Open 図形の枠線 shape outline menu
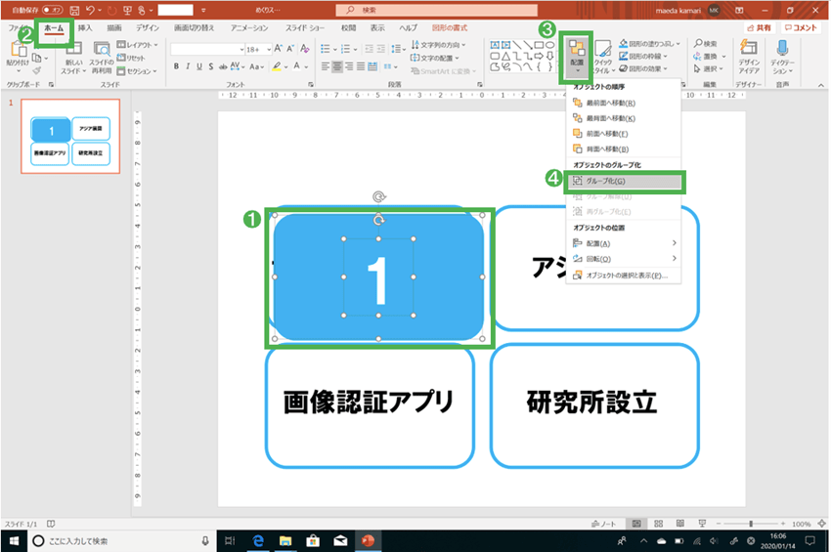The image size is (831, 552). click(643, 56)
